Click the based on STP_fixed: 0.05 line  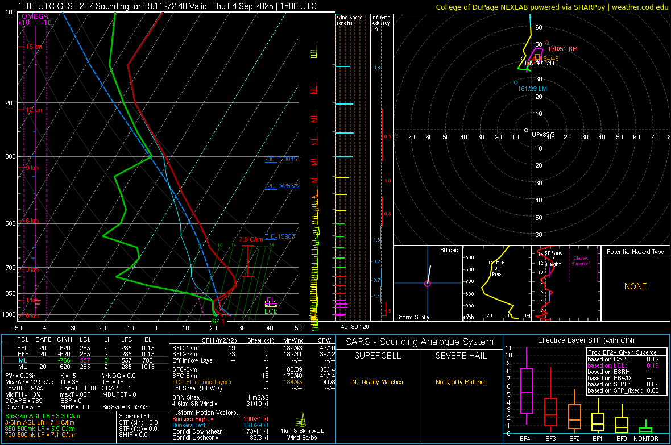click(x=623, y=390)
